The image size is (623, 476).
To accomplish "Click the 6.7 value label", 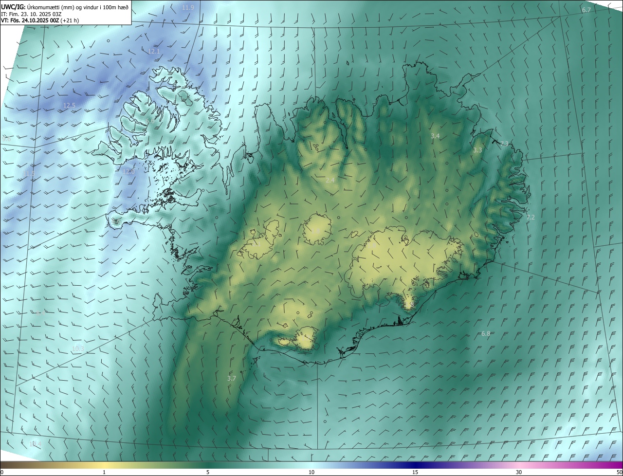I will click(586, 10).
